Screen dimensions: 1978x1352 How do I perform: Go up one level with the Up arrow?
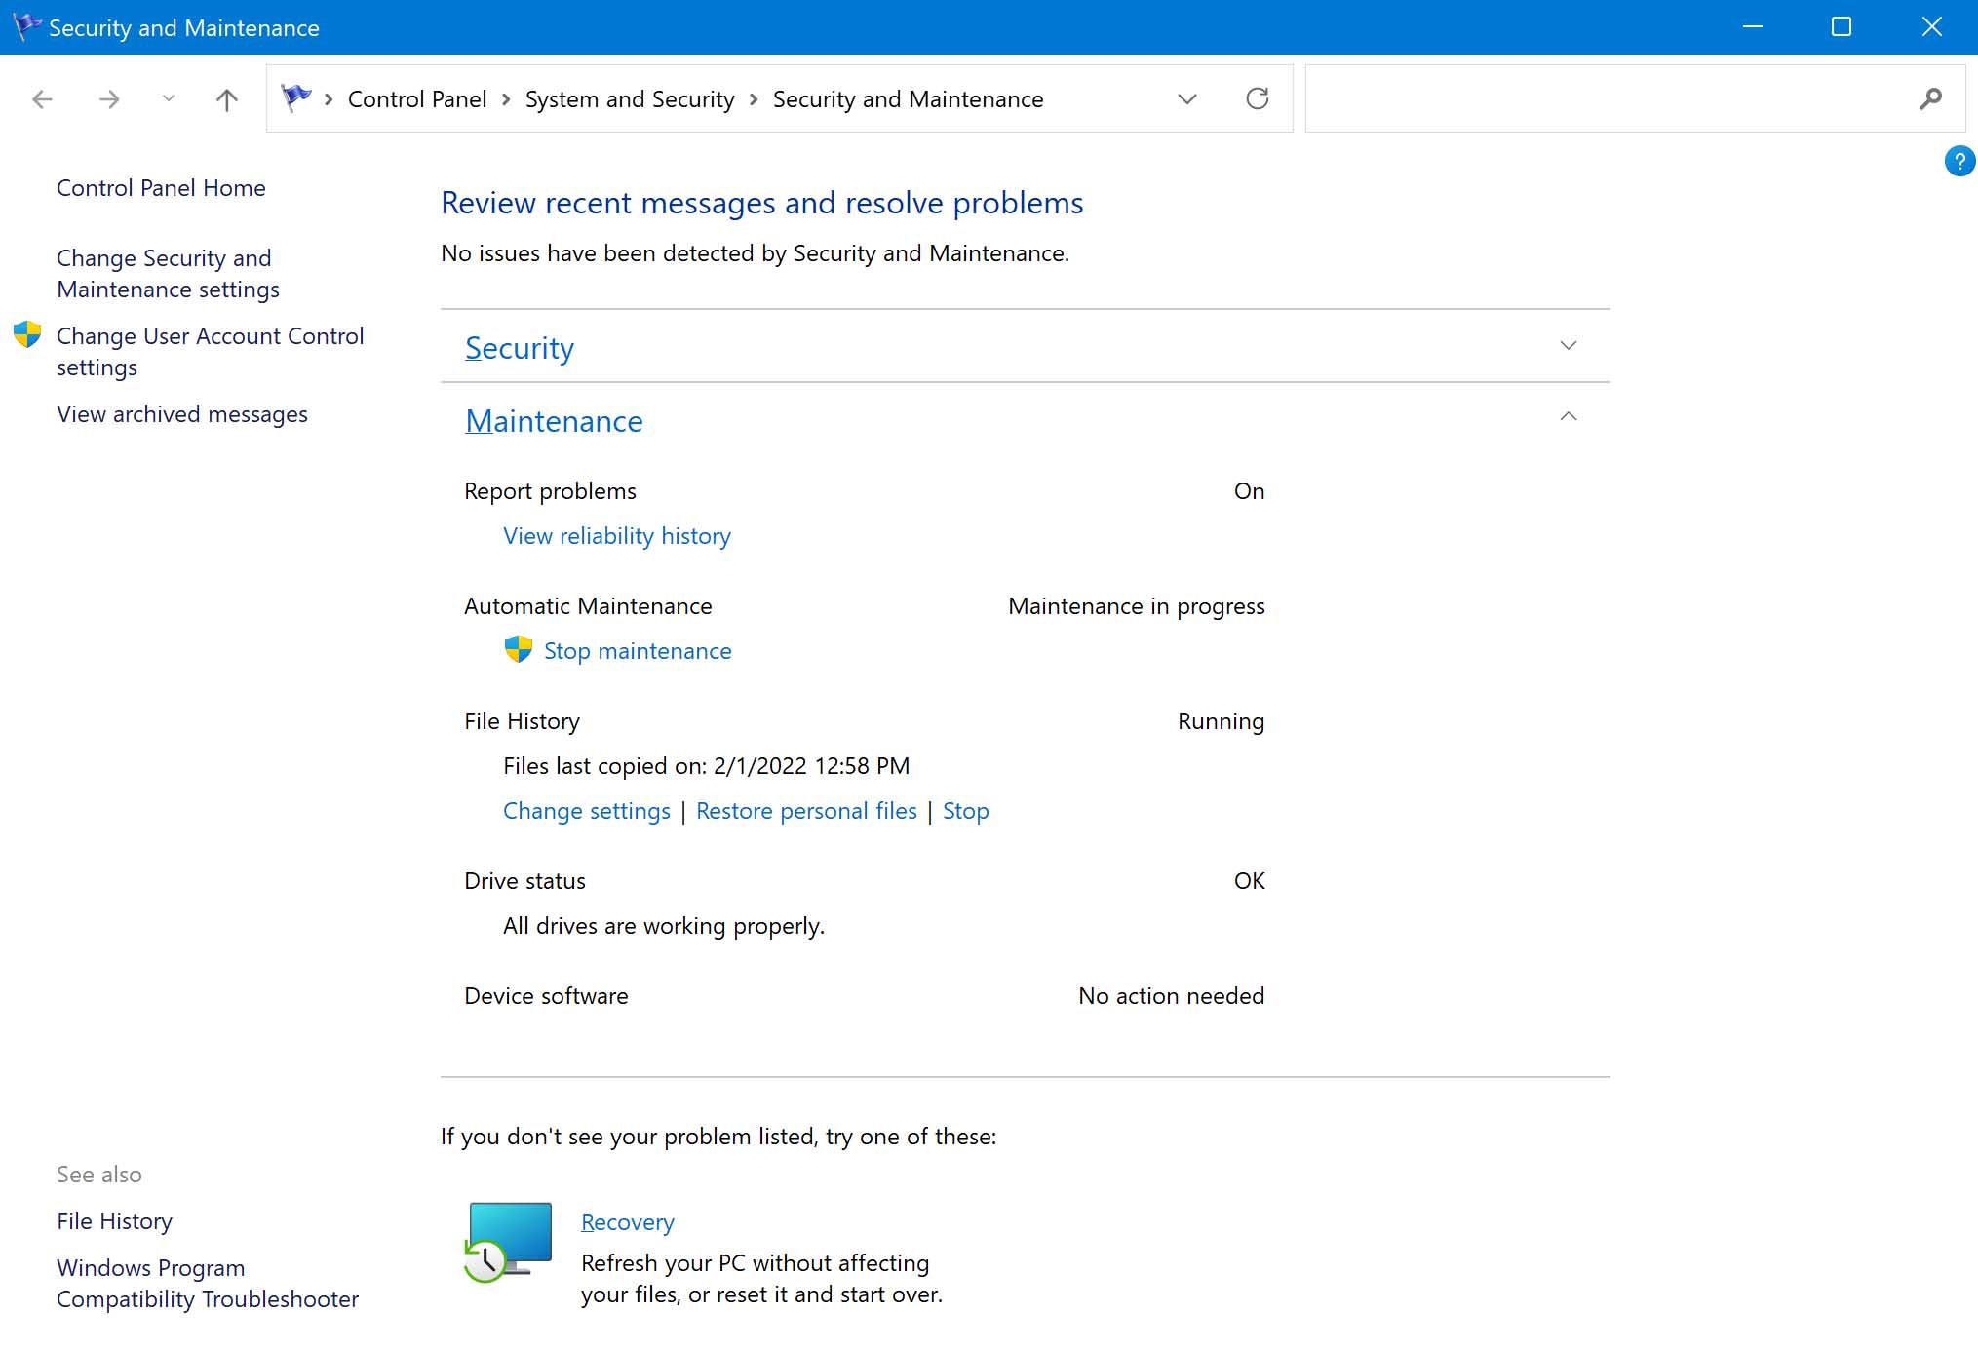(226, 98)
